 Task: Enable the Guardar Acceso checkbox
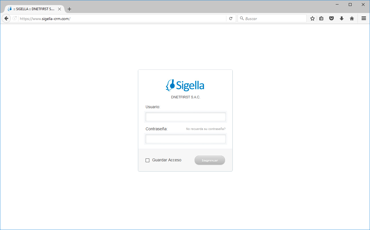(x=147, y=160)
